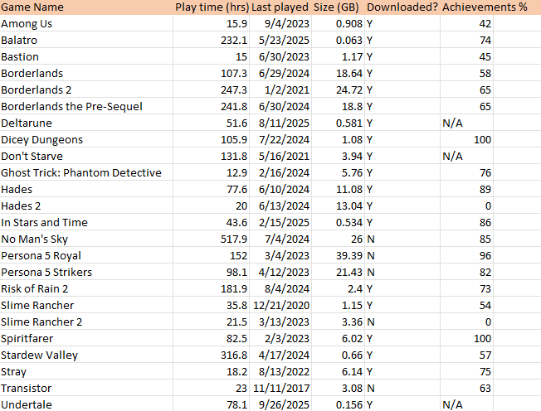Click Slime Rancher 2 achievements value 0
541x411 pixels.
(x=488, y=322)
